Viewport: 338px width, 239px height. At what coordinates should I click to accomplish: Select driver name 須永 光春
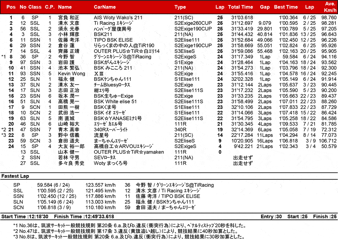point(69,29)
